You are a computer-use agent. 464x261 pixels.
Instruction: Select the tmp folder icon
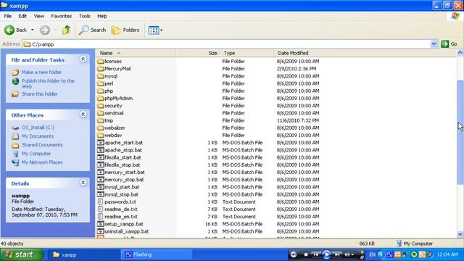pos(101,120)
